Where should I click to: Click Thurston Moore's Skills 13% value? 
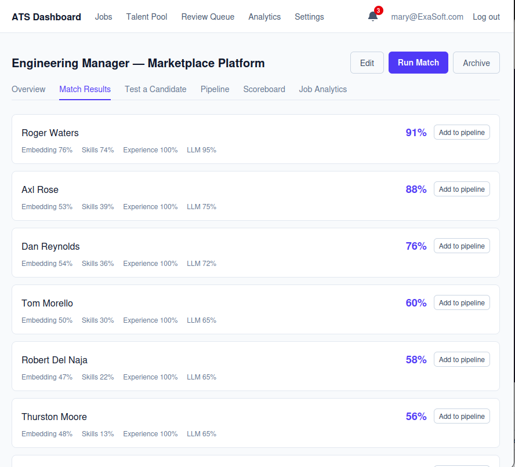tap(97, 434)
